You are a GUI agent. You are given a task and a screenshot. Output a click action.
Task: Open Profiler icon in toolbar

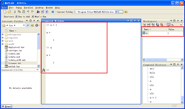47,12
